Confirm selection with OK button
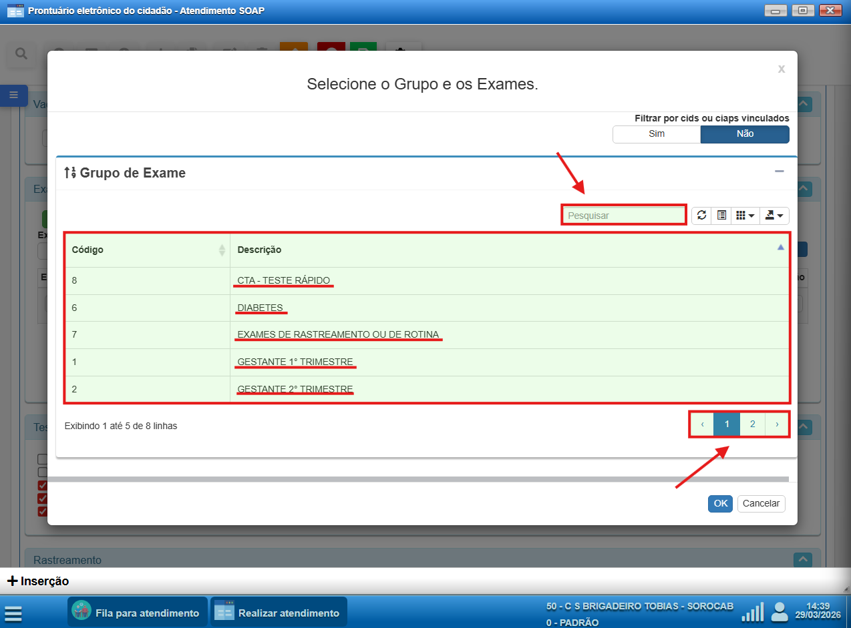The width and height of the screenshot is (851, 628). click(x=720, y=503)
